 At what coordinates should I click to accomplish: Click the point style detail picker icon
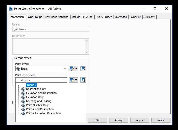coord(83,69)
